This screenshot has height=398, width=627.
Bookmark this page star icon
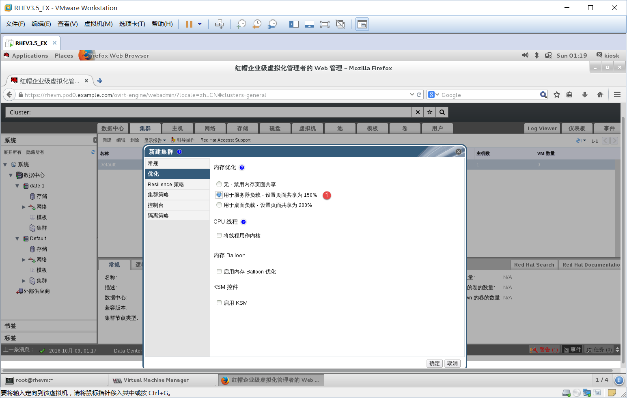coord(557,95)
